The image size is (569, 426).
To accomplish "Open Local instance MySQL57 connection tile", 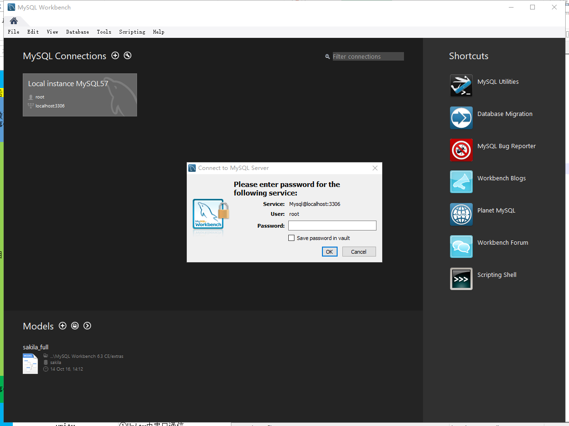I will point(80,95).
